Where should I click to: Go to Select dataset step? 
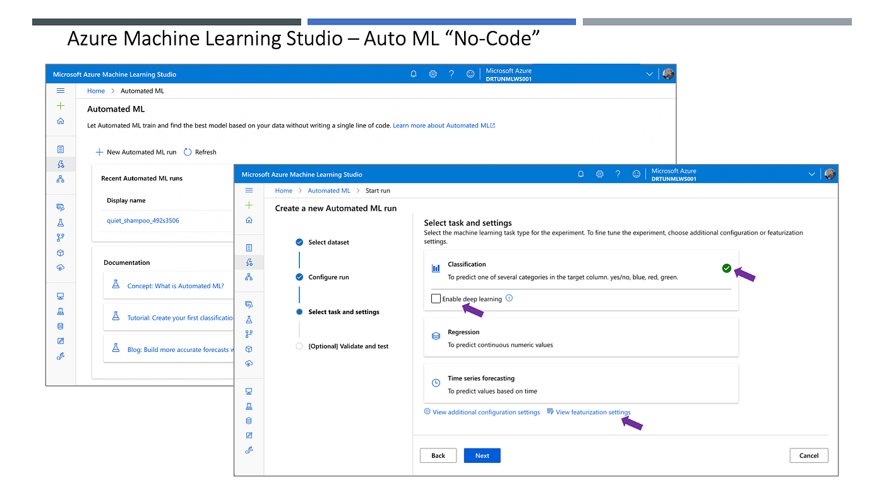pos(323,242)
